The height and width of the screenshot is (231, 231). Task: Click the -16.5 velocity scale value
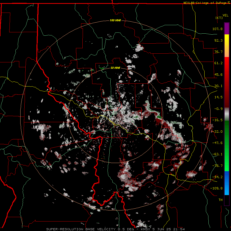217,120
